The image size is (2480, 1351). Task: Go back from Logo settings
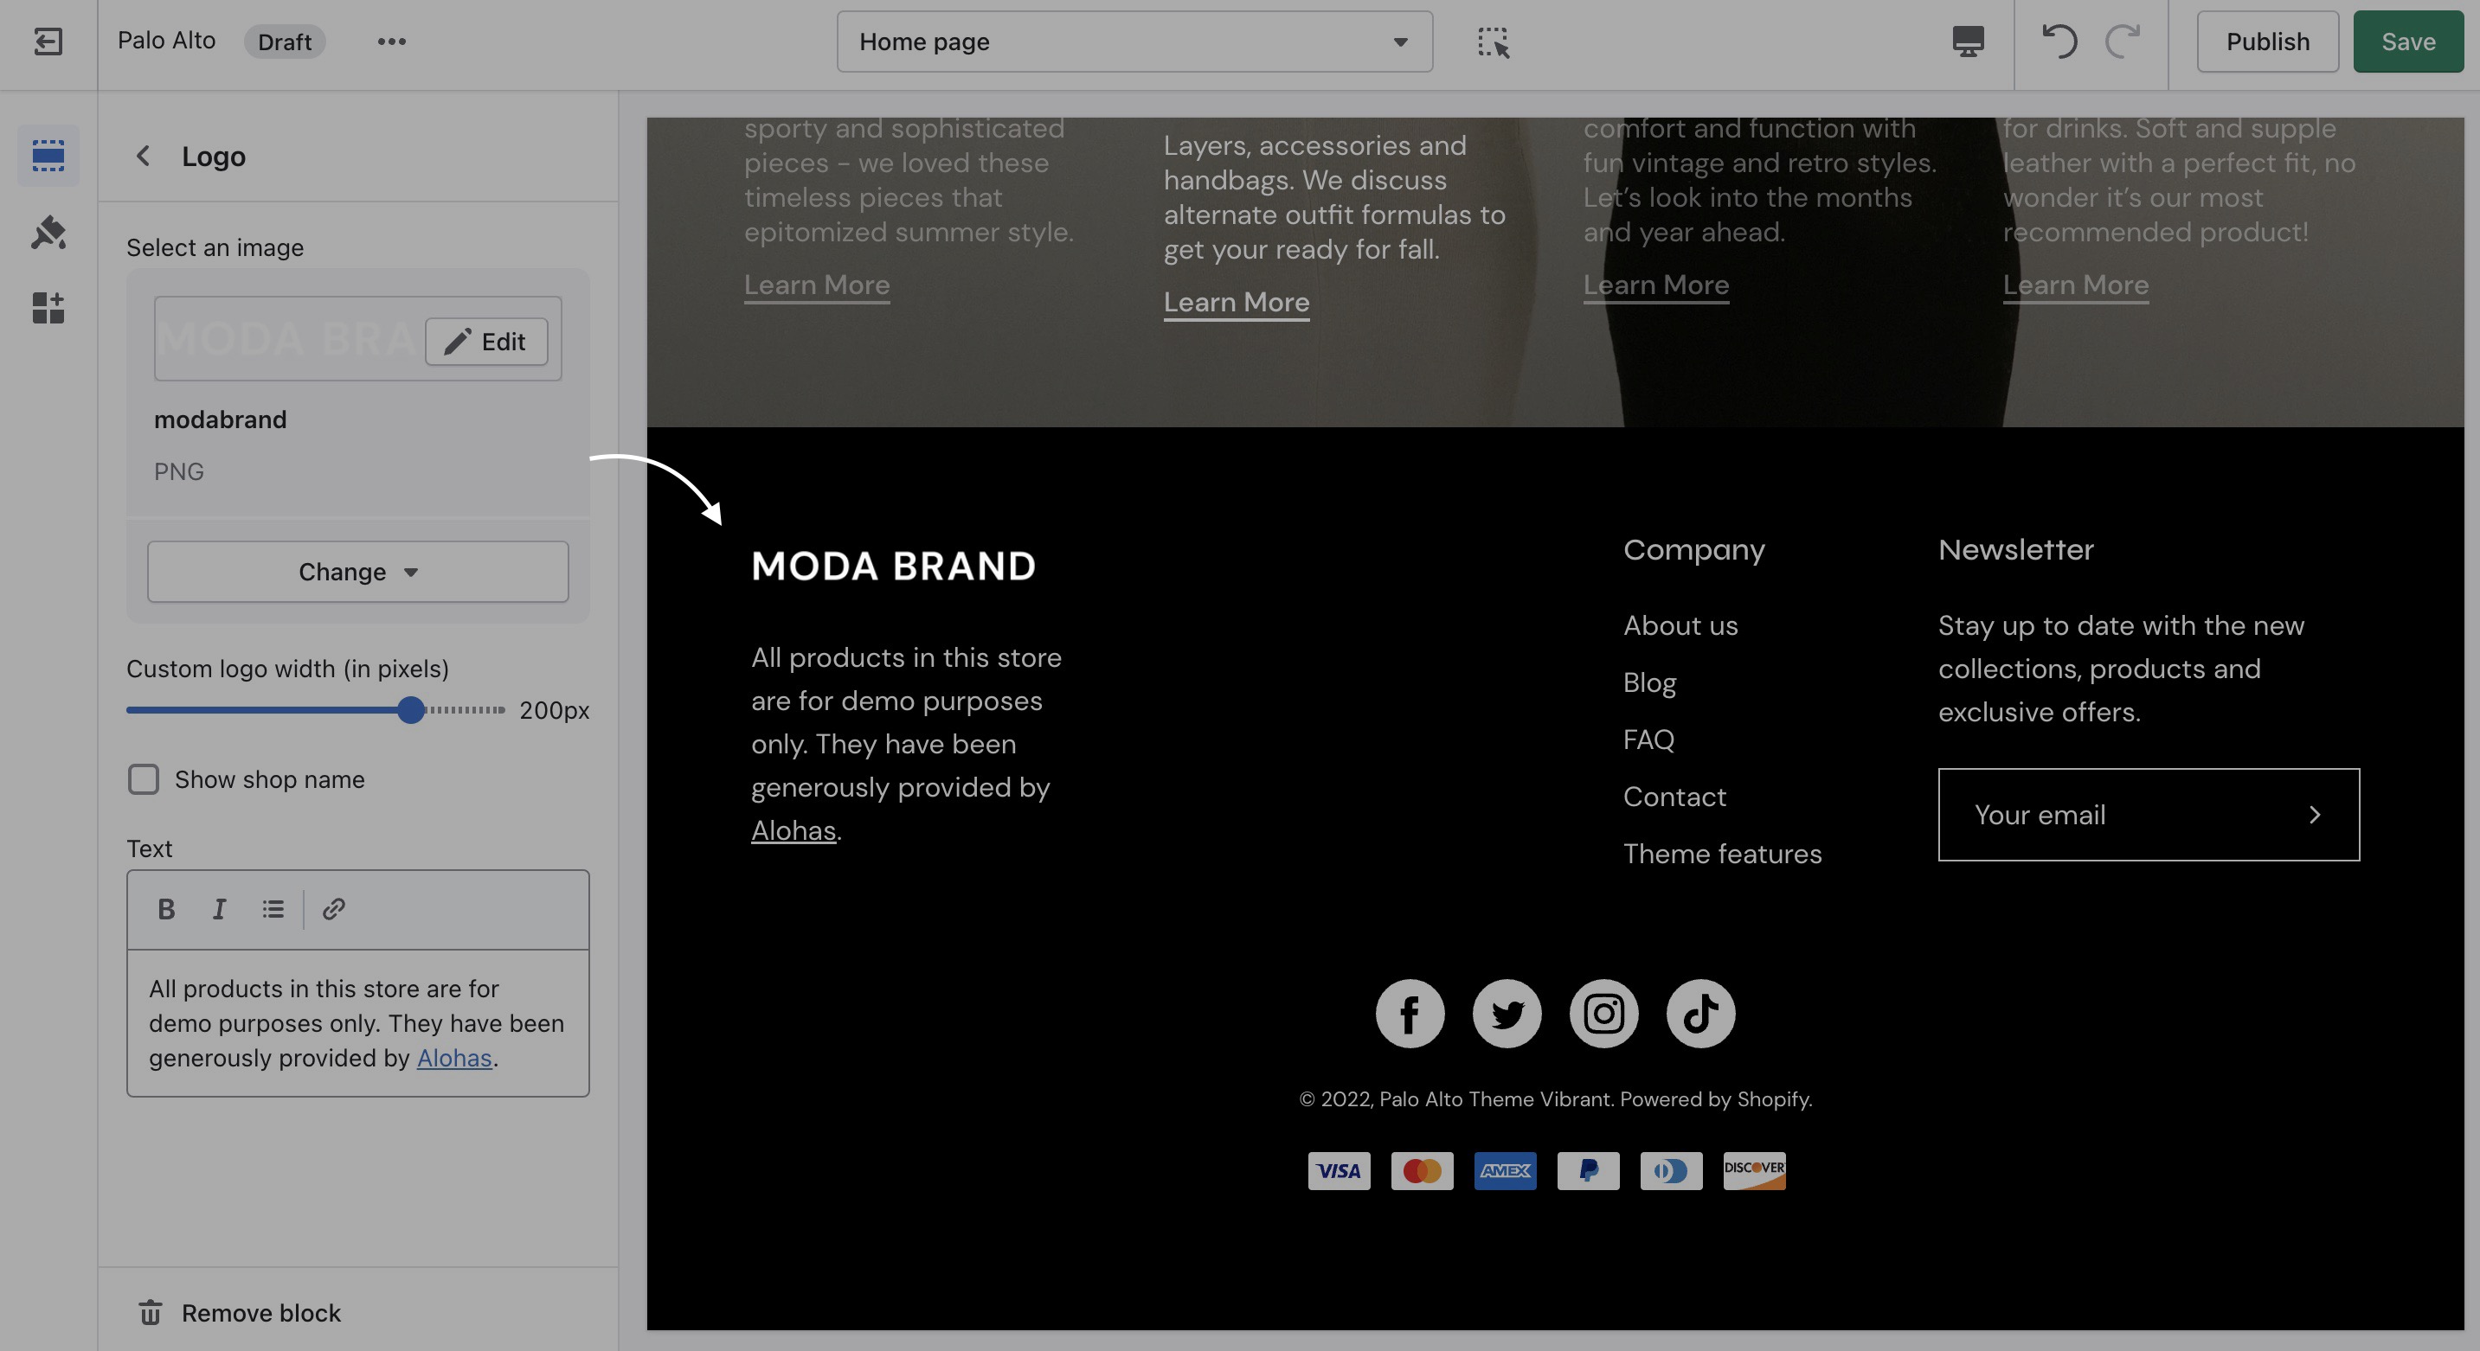pyautogui.click(x=144, y=156)
